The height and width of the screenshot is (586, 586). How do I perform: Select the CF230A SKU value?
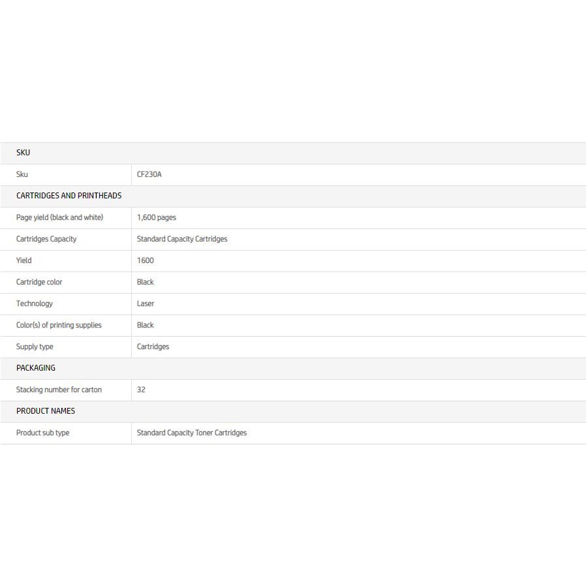pyautogui.click(x=149, y=174)
